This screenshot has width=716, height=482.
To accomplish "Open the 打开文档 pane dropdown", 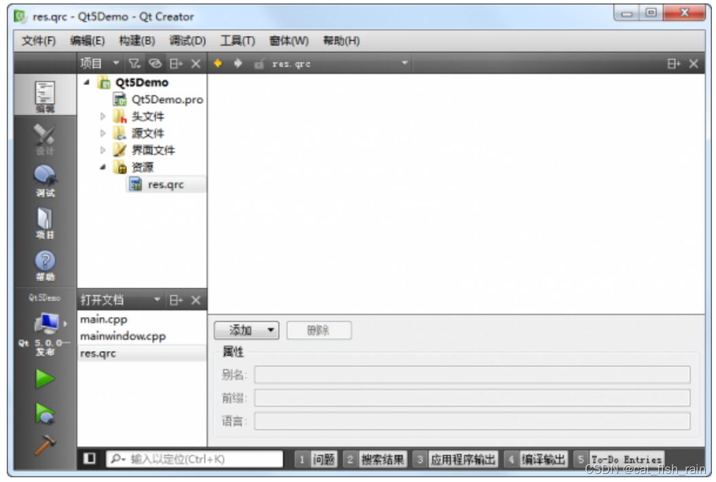I will coord(157,299).
